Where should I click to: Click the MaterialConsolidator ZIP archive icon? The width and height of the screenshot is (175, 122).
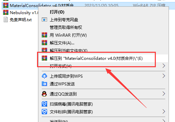point(6,5)
